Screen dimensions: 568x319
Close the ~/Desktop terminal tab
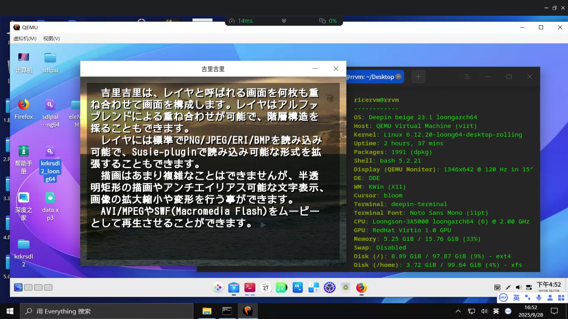[x=398, y=77]
